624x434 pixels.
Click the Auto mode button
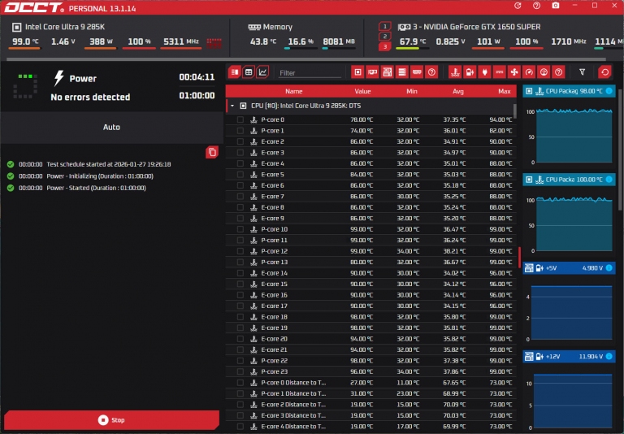[111, 128]
